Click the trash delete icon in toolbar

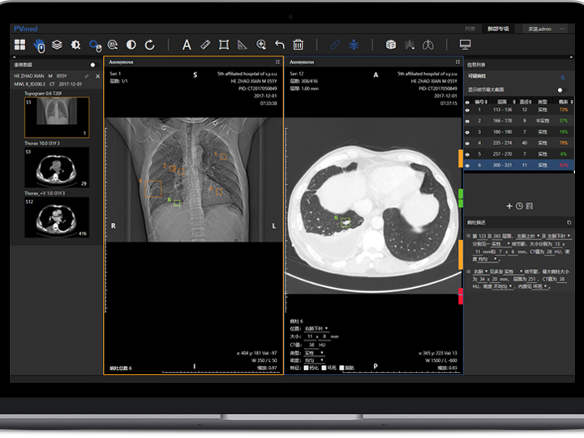click(x=298, y=45)
